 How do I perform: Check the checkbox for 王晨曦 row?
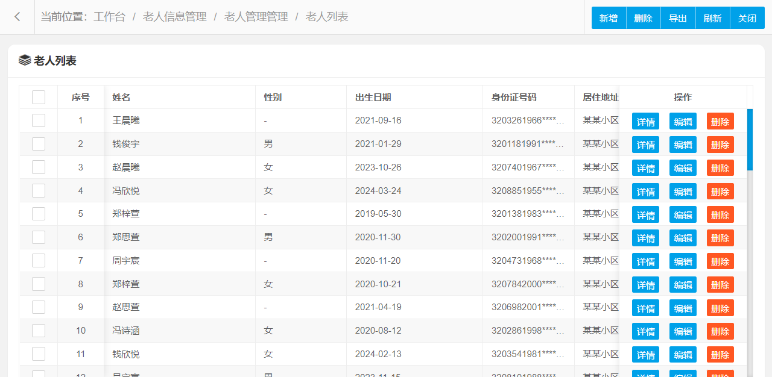click(x=39, y=120)
